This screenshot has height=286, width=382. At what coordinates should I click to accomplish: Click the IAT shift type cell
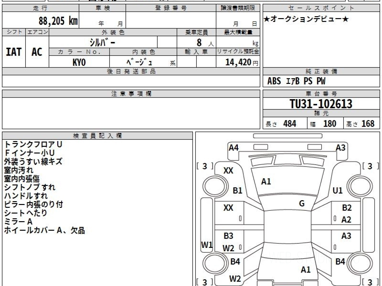click(x=14, y=51)
